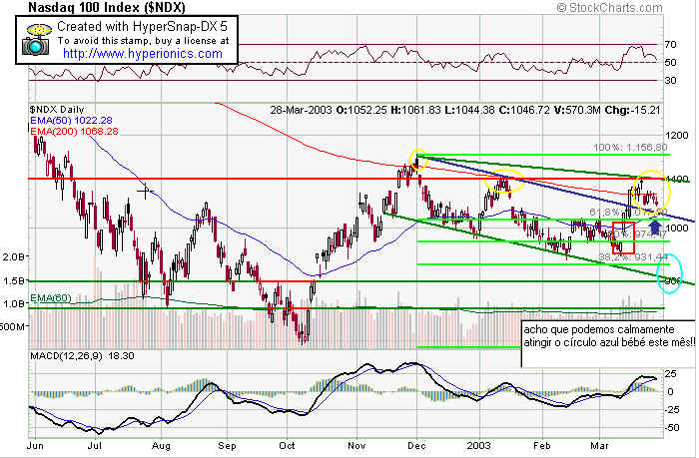Open the http://www.hyperionics.com link
The image size is (699, 458).
click(142, 54)
